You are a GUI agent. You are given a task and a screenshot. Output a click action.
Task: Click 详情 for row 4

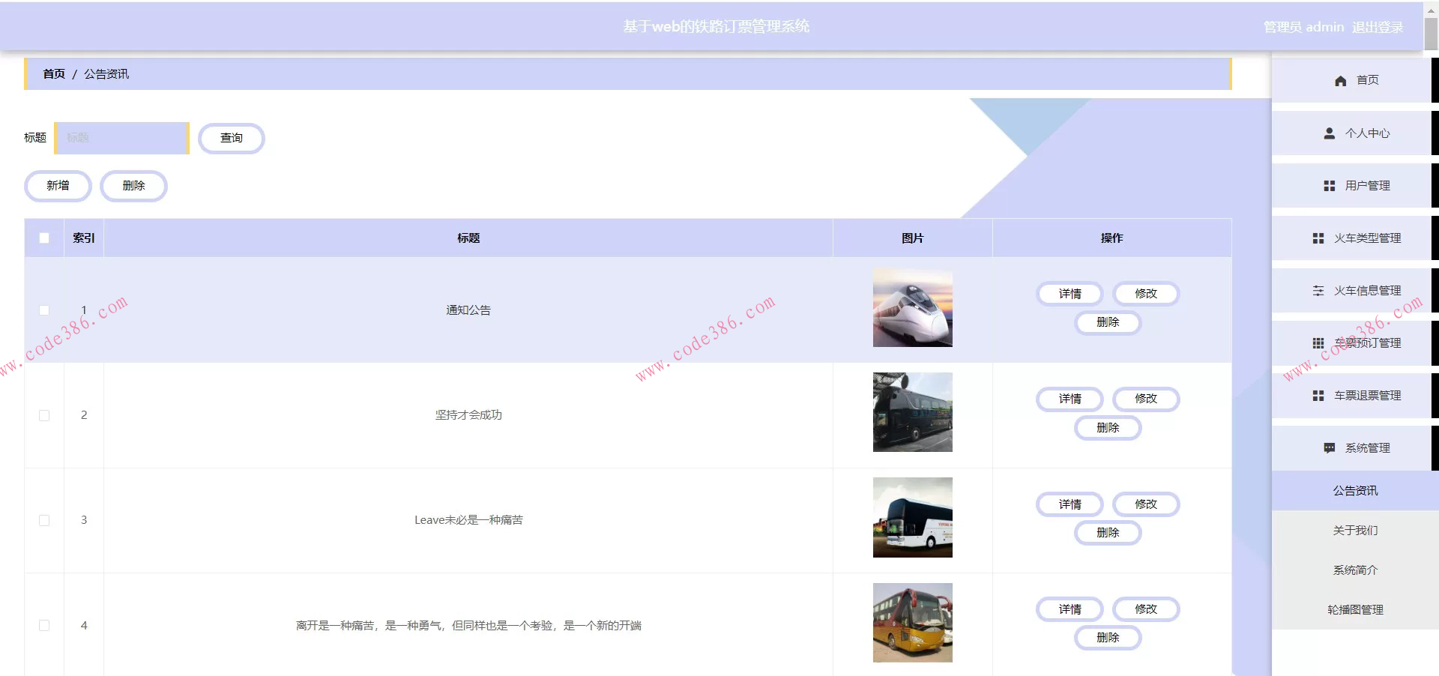click(x=1070, y=609)
